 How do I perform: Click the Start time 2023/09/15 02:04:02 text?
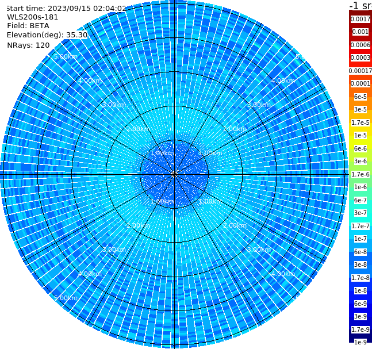66,9
